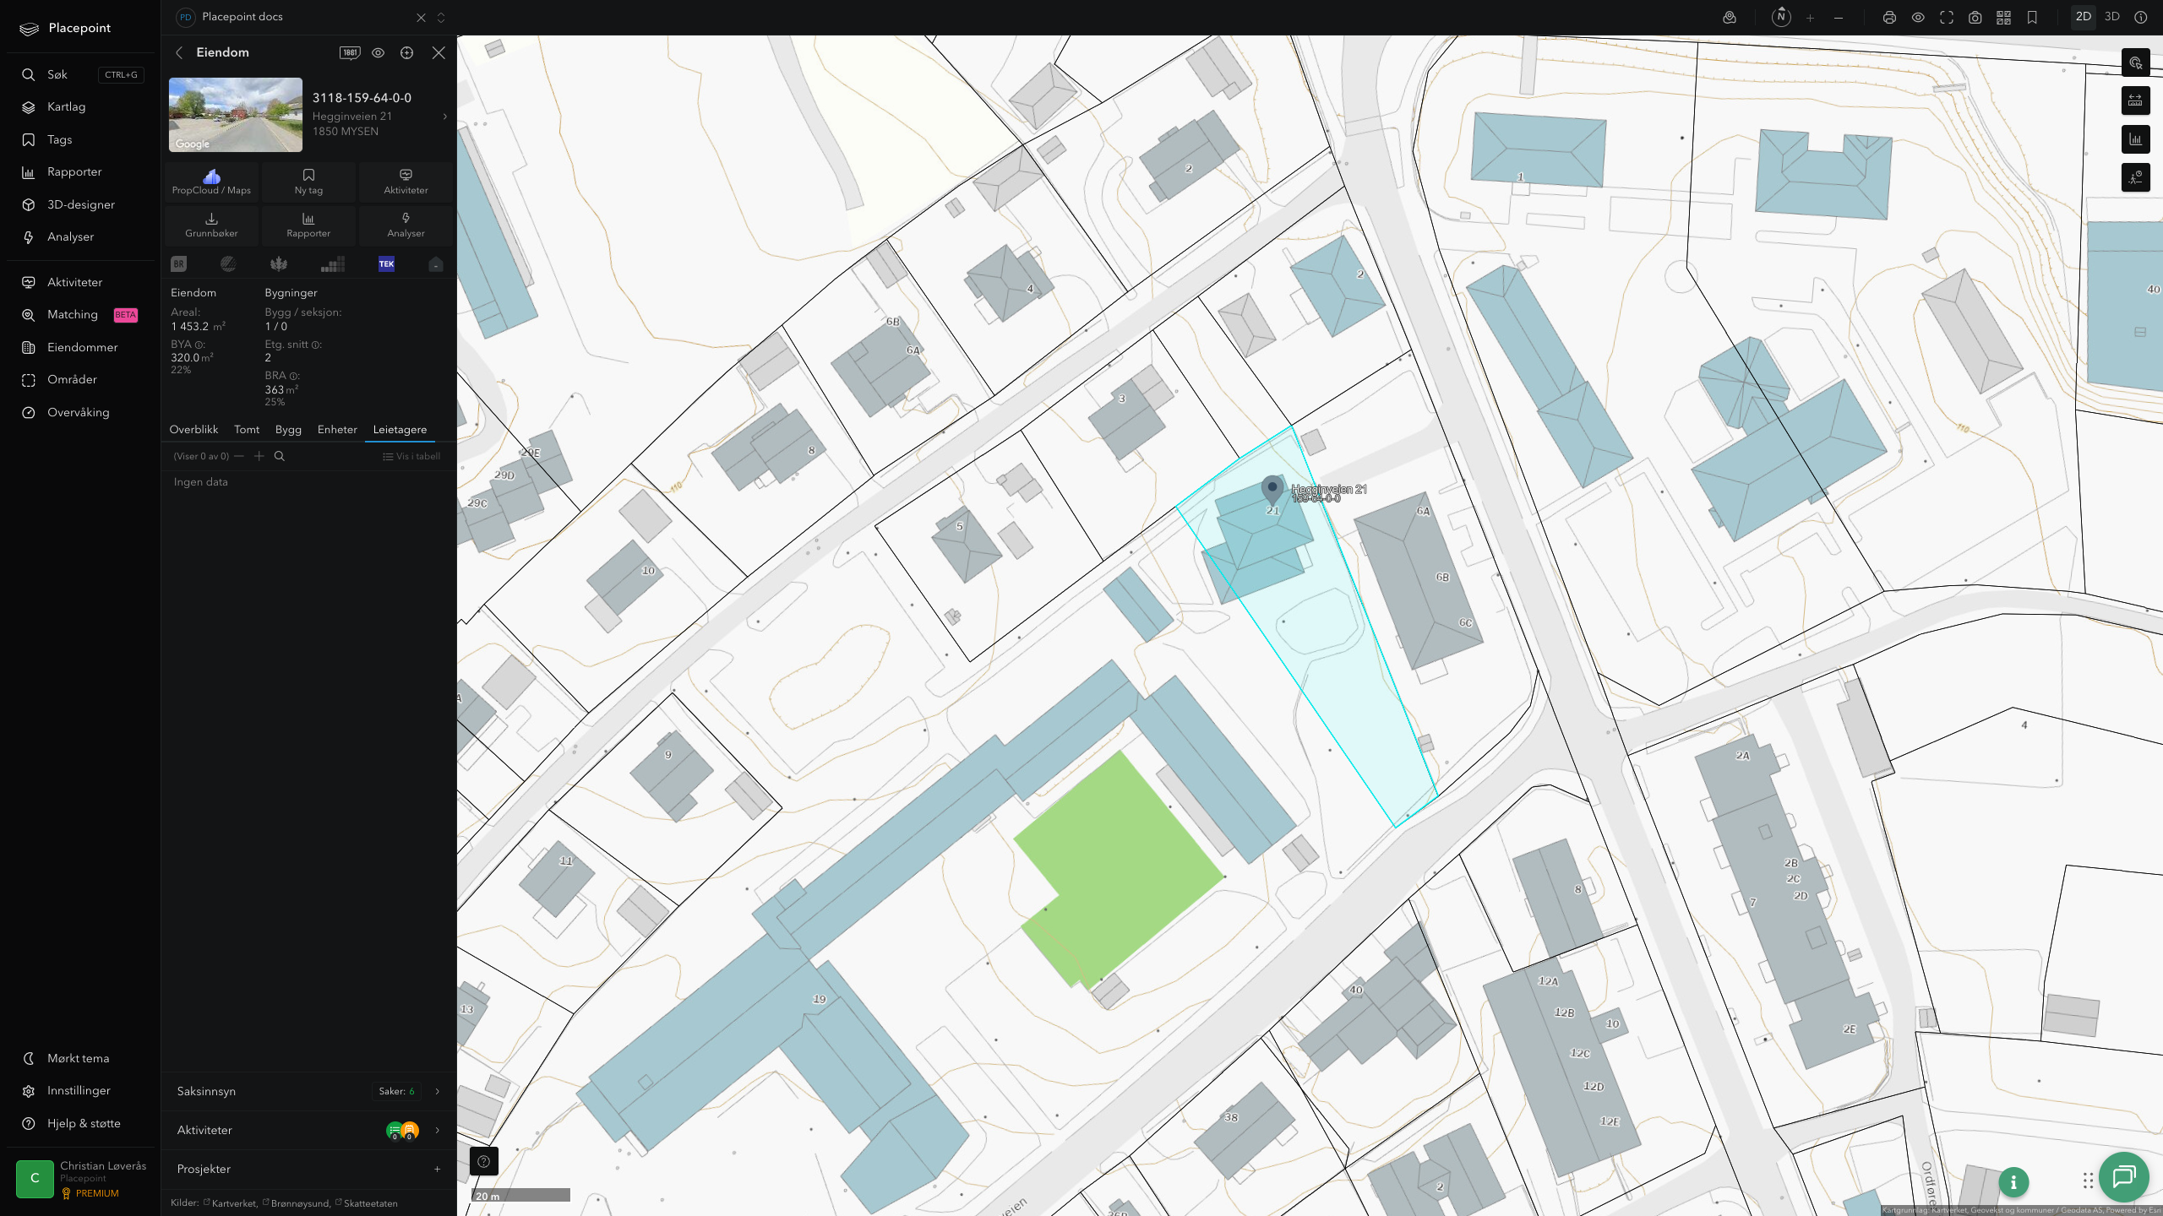The image size is (2163, 1216).
Task: Click the house icon in property icon row
Action: [436, 263]
